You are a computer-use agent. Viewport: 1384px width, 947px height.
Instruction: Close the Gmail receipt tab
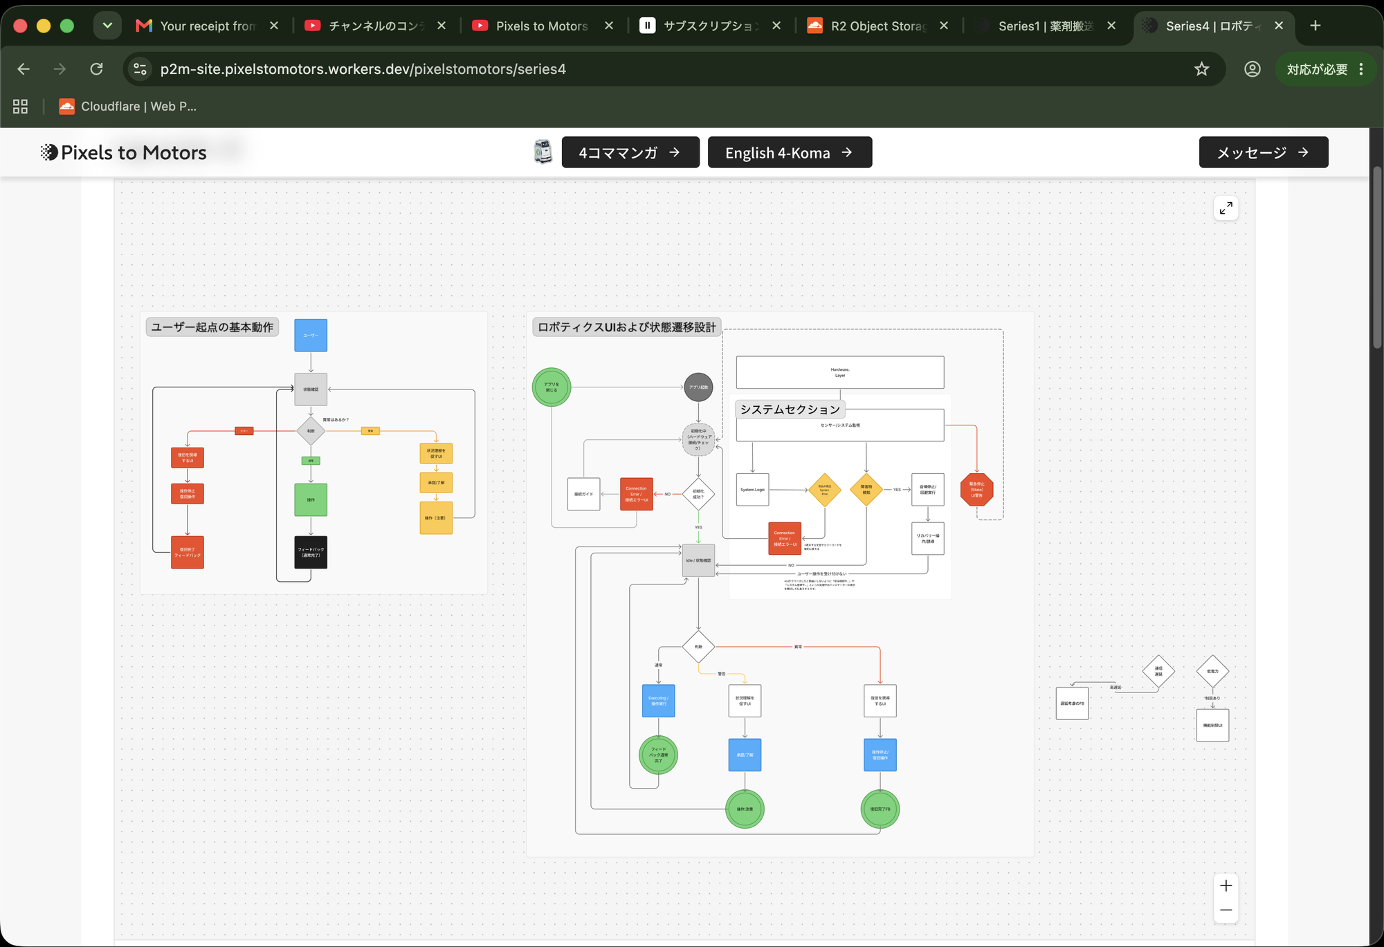[274, 26]
